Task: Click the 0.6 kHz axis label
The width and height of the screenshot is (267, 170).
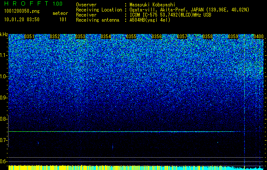Action: coord(3,161)
